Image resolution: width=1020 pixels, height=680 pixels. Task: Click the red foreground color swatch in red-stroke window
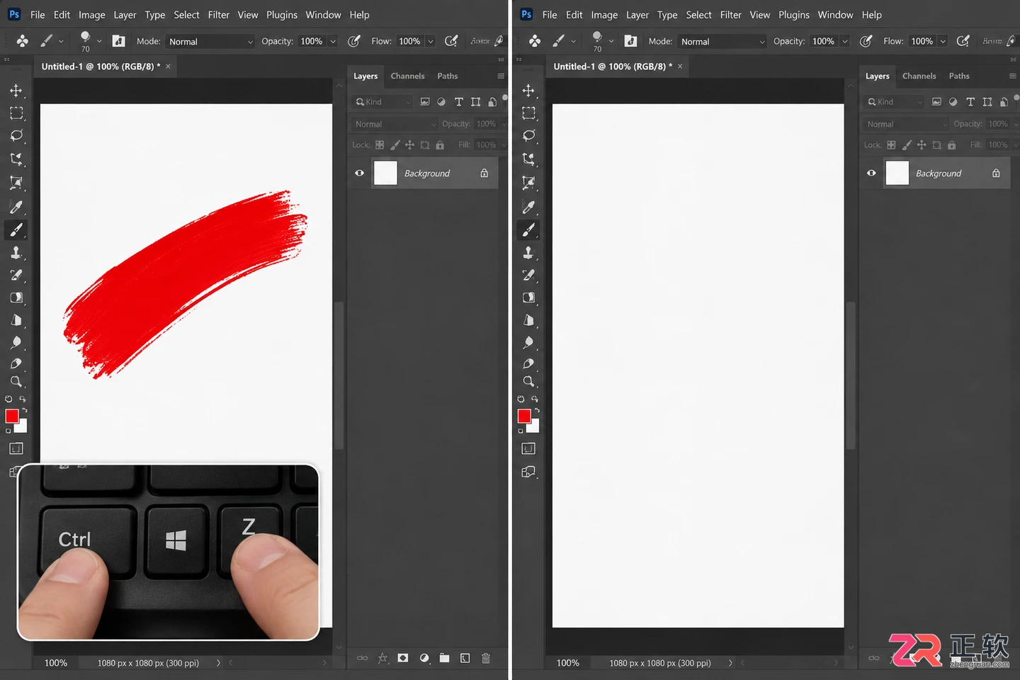point(12,416)
